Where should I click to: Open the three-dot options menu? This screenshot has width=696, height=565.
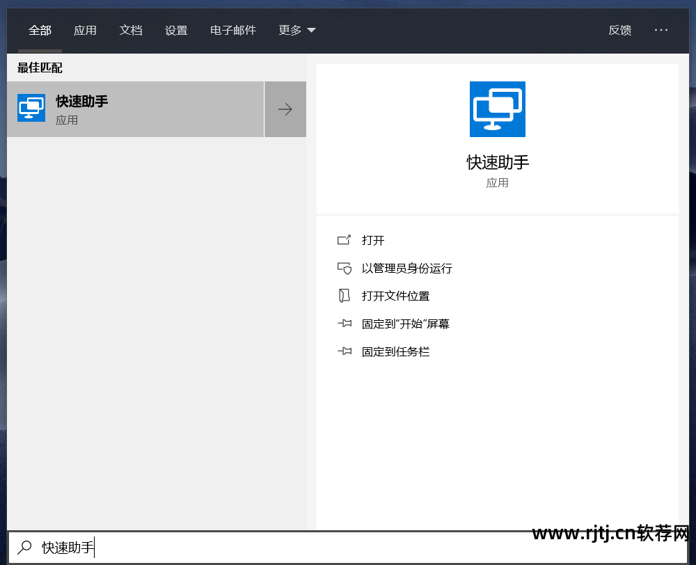click(661, 30)
